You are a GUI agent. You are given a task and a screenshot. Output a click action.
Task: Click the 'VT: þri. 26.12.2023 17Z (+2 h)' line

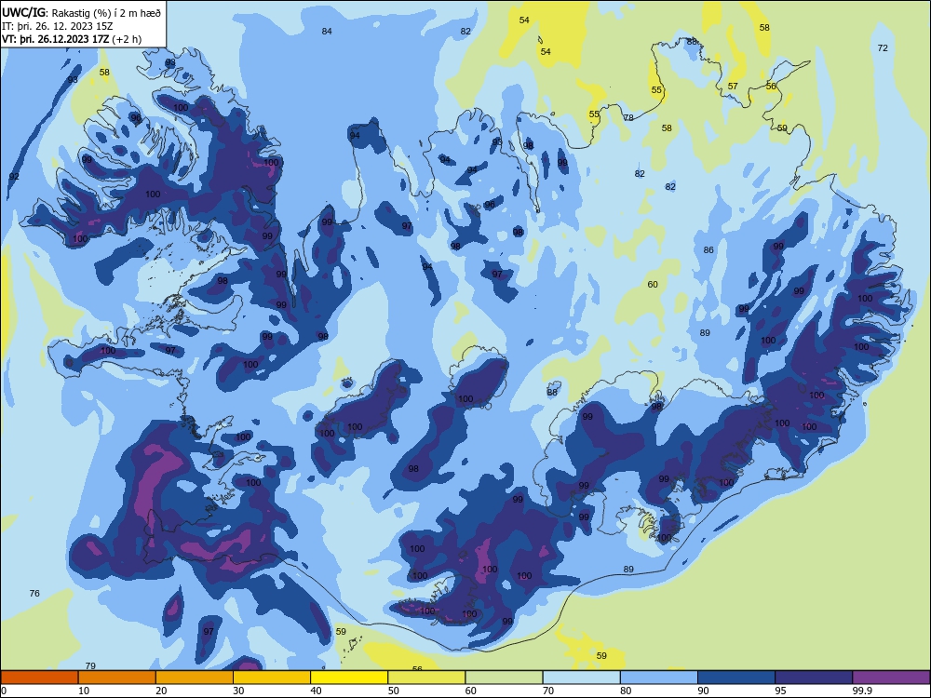click(72, 39)
